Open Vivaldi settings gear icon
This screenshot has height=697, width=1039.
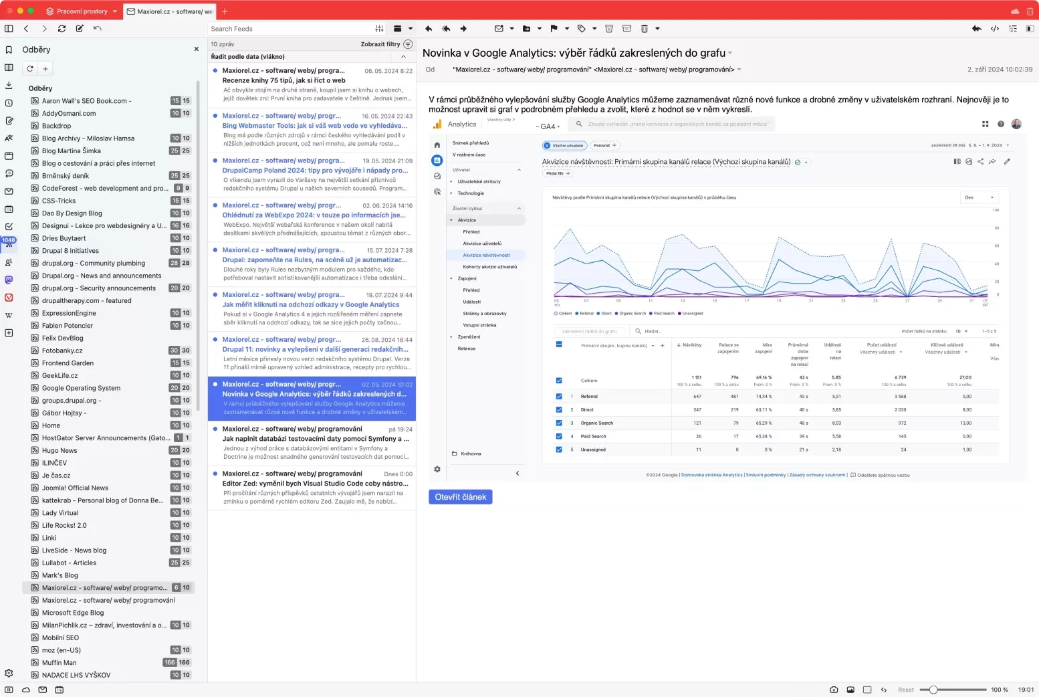pyautogui.click(x=9, y=673)
